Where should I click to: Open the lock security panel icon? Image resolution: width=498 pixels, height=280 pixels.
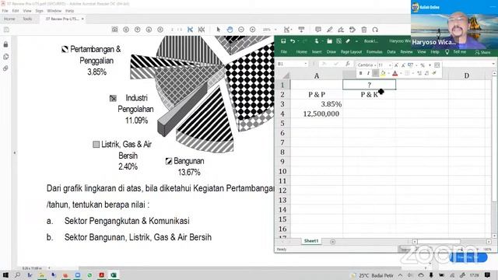[5, 44]
